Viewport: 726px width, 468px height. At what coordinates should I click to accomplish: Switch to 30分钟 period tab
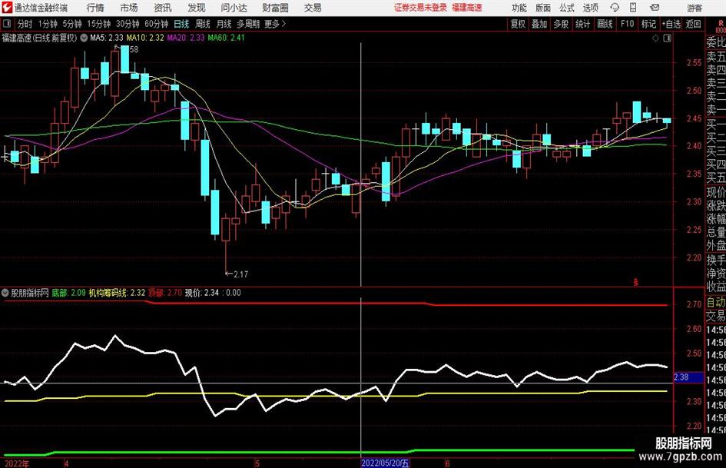[128, 24]
